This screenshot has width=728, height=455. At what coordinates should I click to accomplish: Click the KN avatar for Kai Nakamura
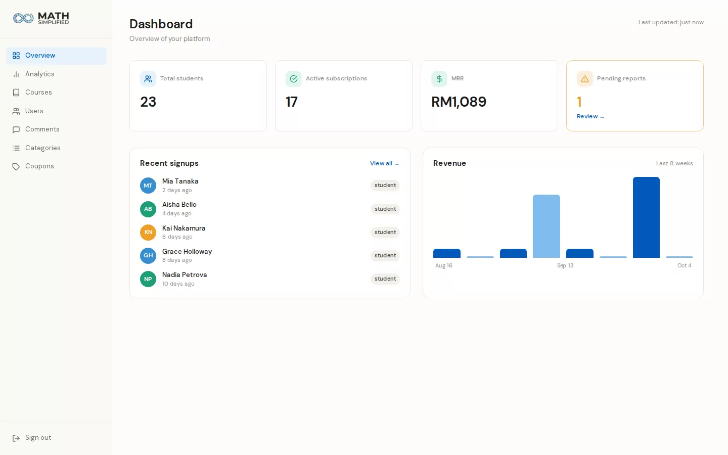tap(148, 232)
